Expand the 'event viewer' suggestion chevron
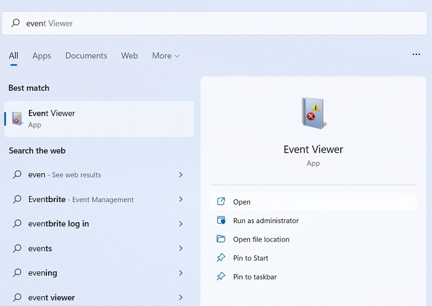Screen dimensions: 432x306 (x=181, y=297)
